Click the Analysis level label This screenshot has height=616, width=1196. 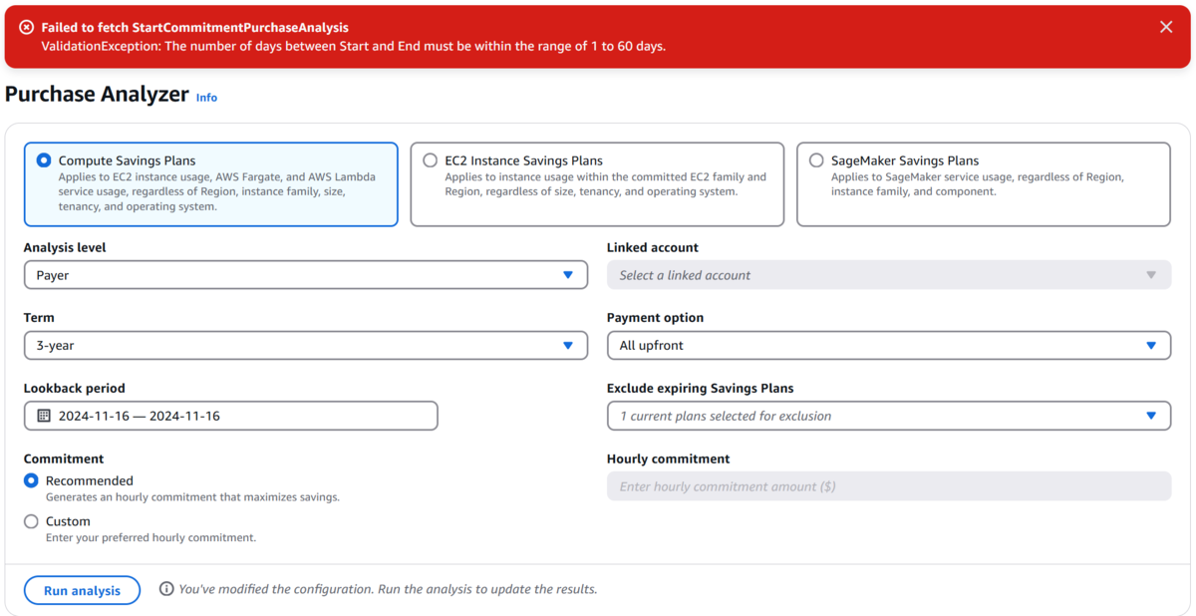[x=65, y=247]
